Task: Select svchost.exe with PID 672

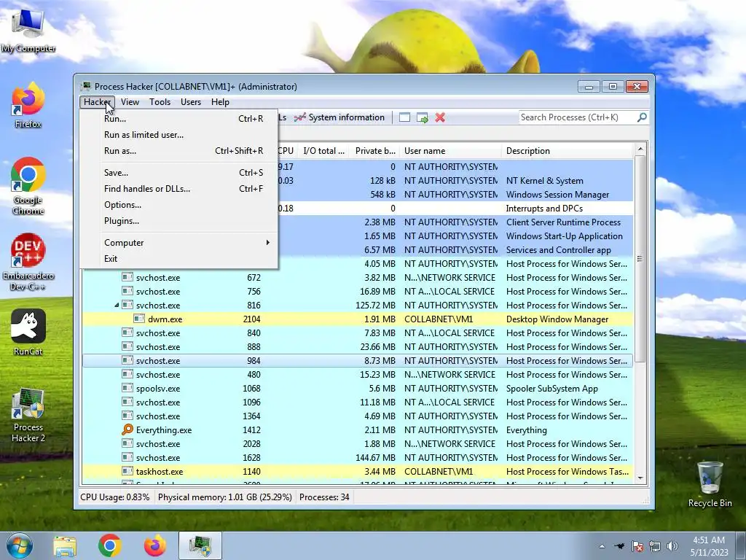Action: (x=358, y=278)
